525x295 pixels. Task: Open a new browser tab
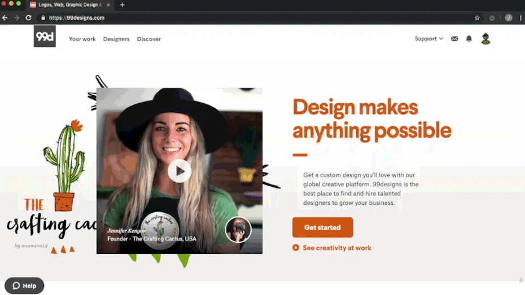click(122, 5)
